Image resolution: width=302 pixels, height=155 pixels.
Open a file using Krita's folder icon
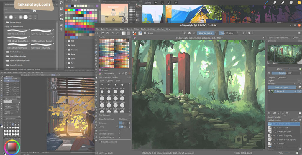coord(103,33)
